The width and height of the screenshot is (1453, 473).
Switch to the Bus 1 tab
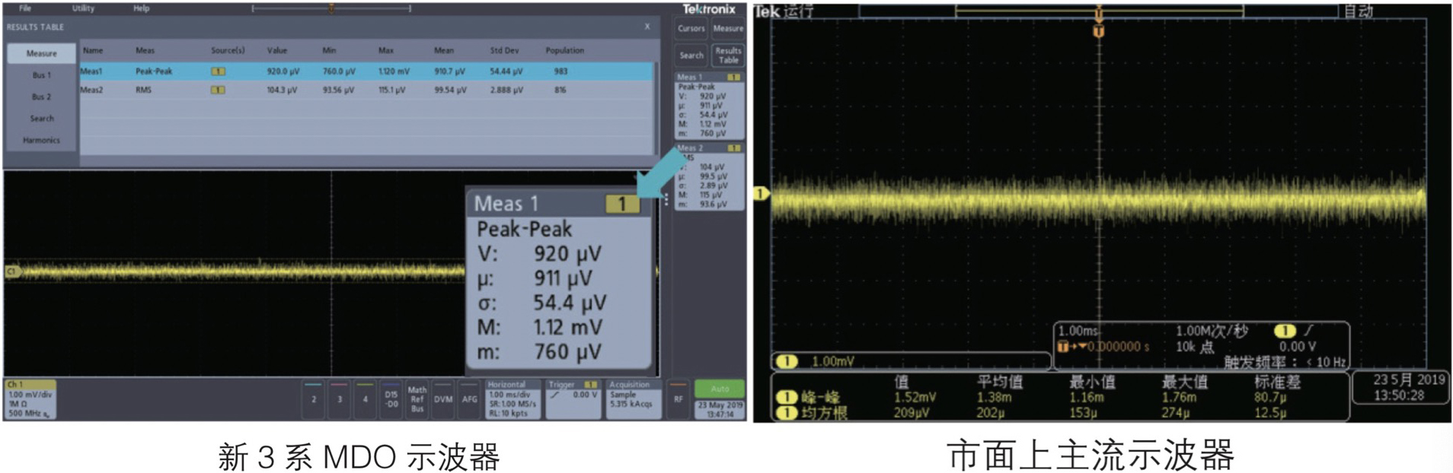(x=42, y=75)
